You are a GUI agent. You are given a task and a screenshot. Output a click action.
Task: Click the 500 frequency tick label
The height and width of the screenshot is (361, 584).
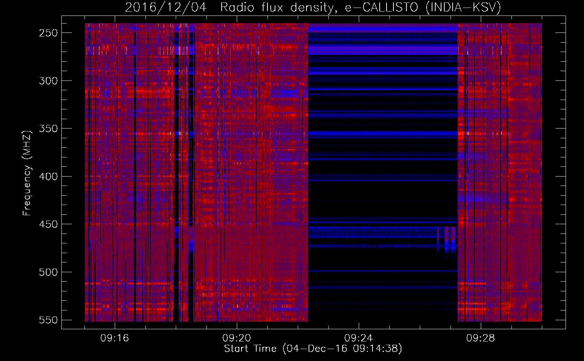pos(48,272)
